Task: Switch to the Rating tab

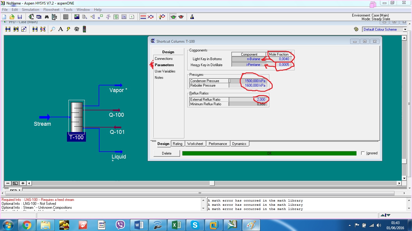Action: 177,144
